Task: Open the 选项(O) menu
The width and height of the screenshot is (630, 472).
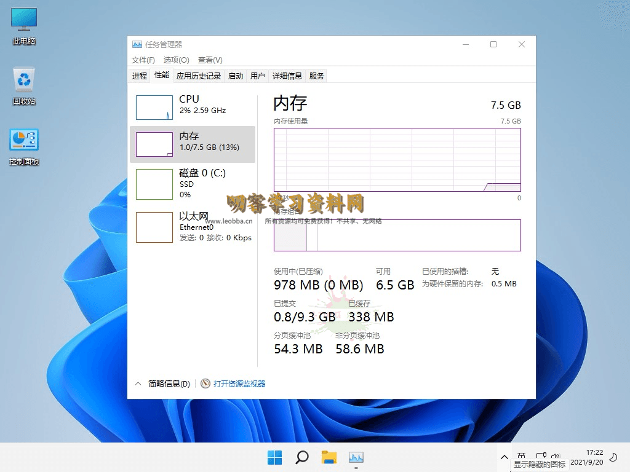Action: point(175,60)
